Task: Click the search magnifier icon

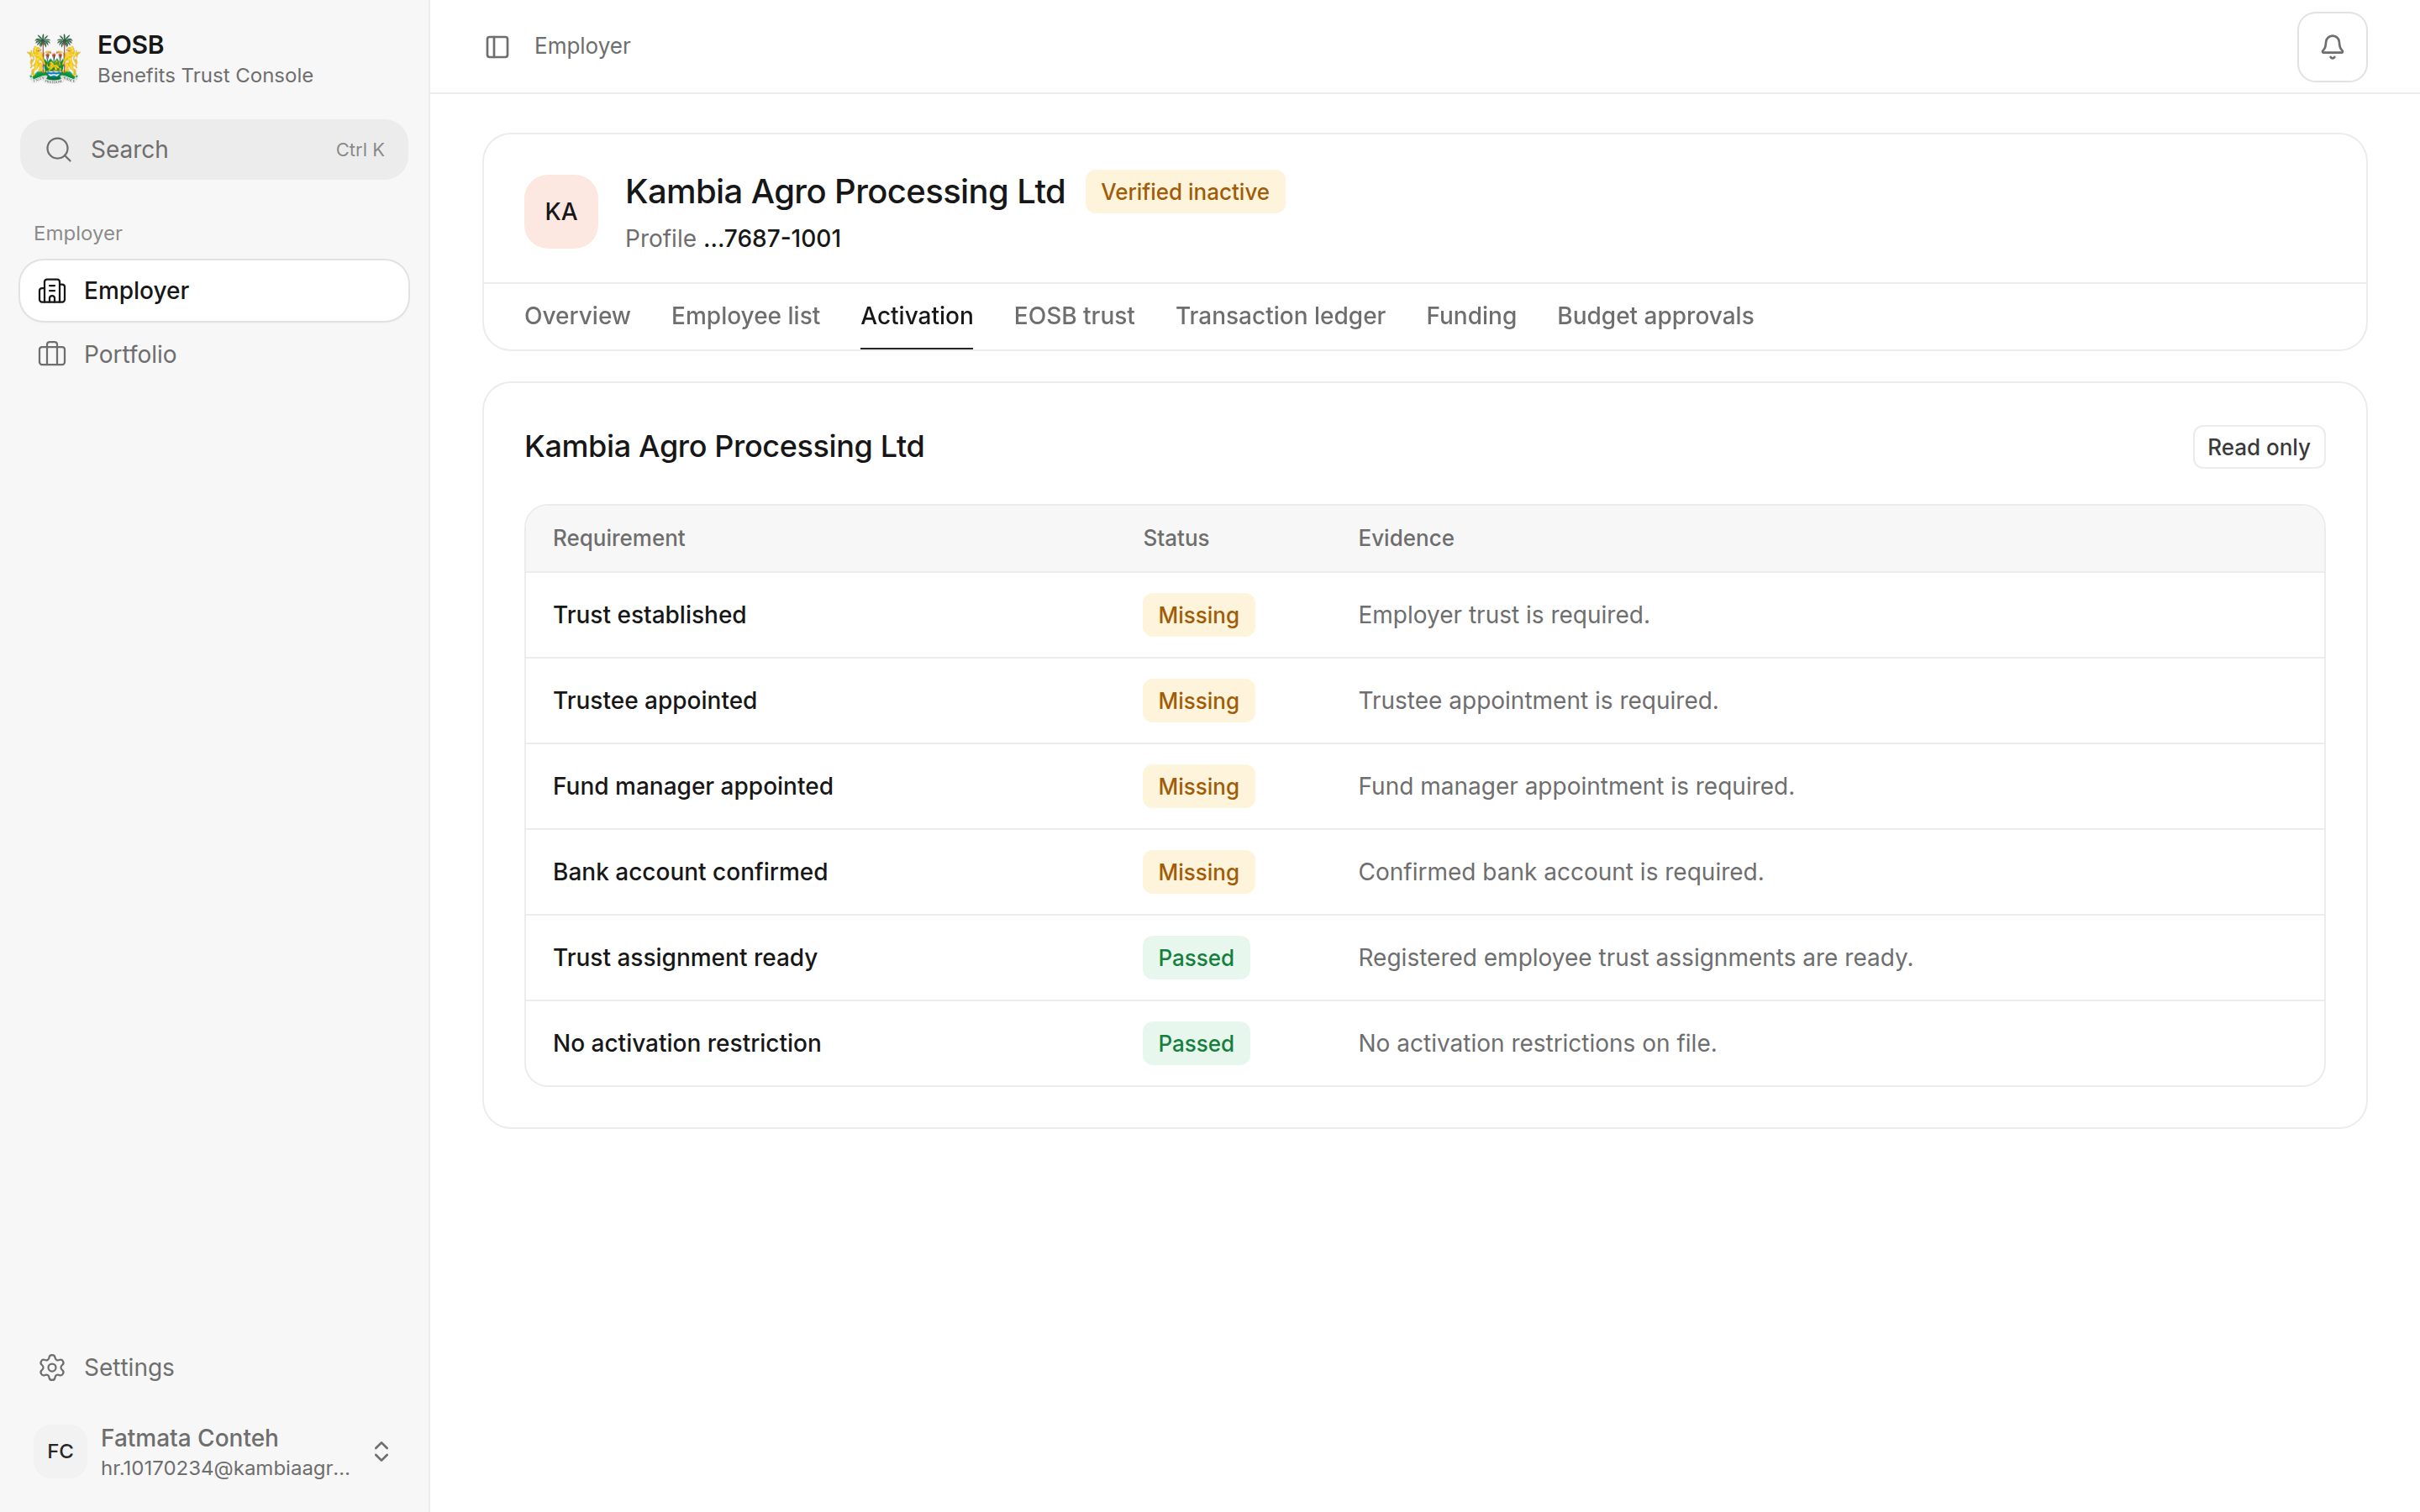Action: pyautogui.click(x=59, y=150)
